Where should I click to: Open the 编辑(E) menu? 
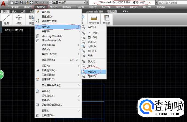click(x=28, y=7)
